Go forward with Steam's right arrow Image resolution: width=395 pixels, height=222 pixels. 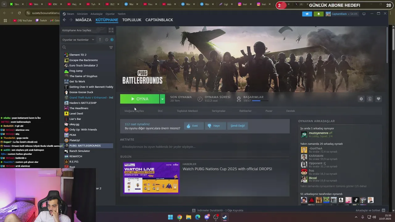click(71, 20)
